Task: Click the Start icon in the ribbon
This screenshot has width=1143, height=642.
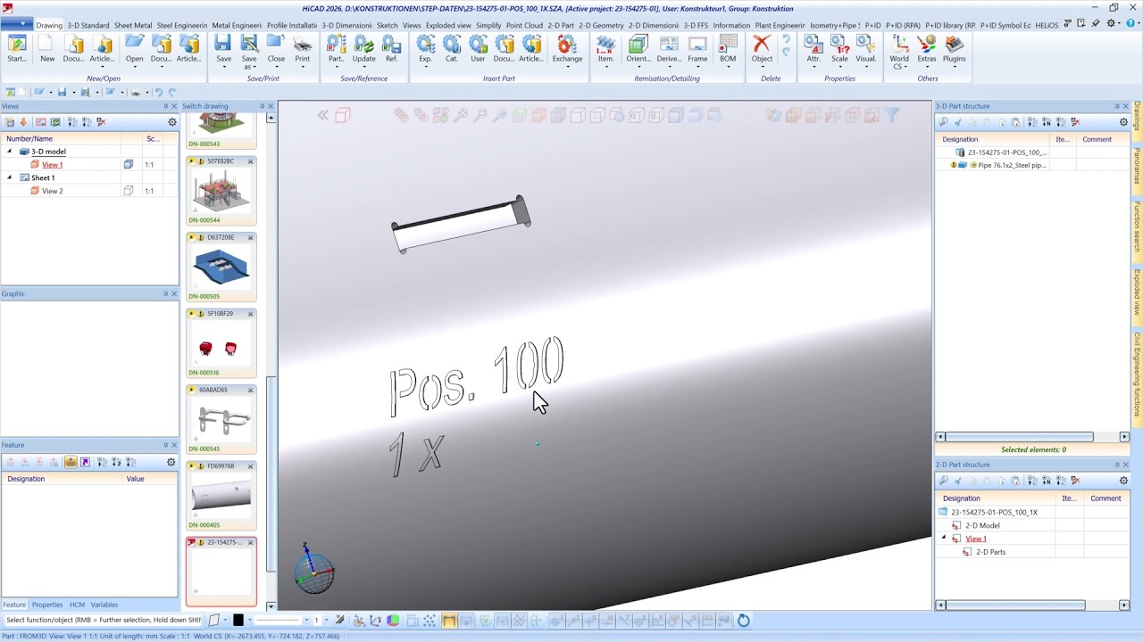Action: pos(16,48)
